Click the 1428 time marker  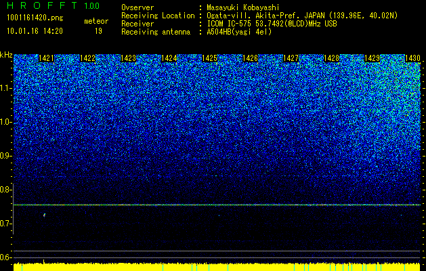[x=331, y=58]
